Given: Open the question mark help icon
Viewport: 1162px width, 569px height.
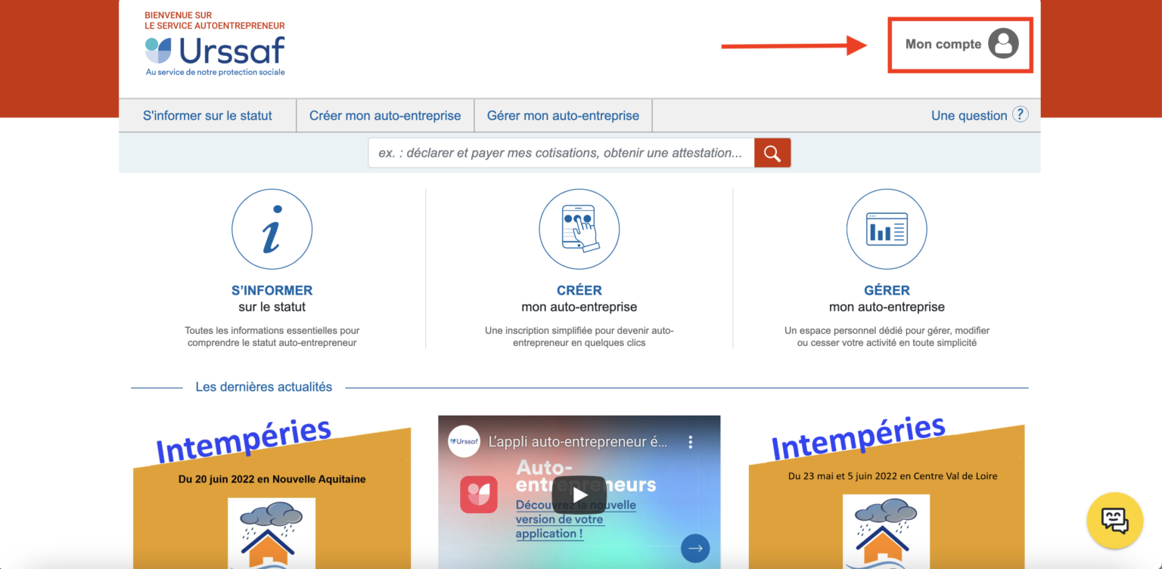Looking at the screenshot, I should pyautogui.click(x=1020, y=115).
